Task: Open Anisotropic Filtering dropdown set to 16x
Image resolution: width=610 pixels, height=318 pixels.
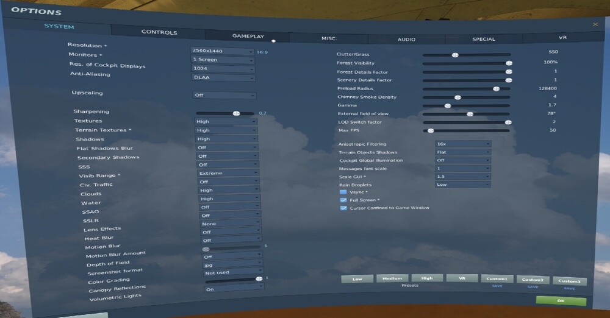Action: coord(463,144)
